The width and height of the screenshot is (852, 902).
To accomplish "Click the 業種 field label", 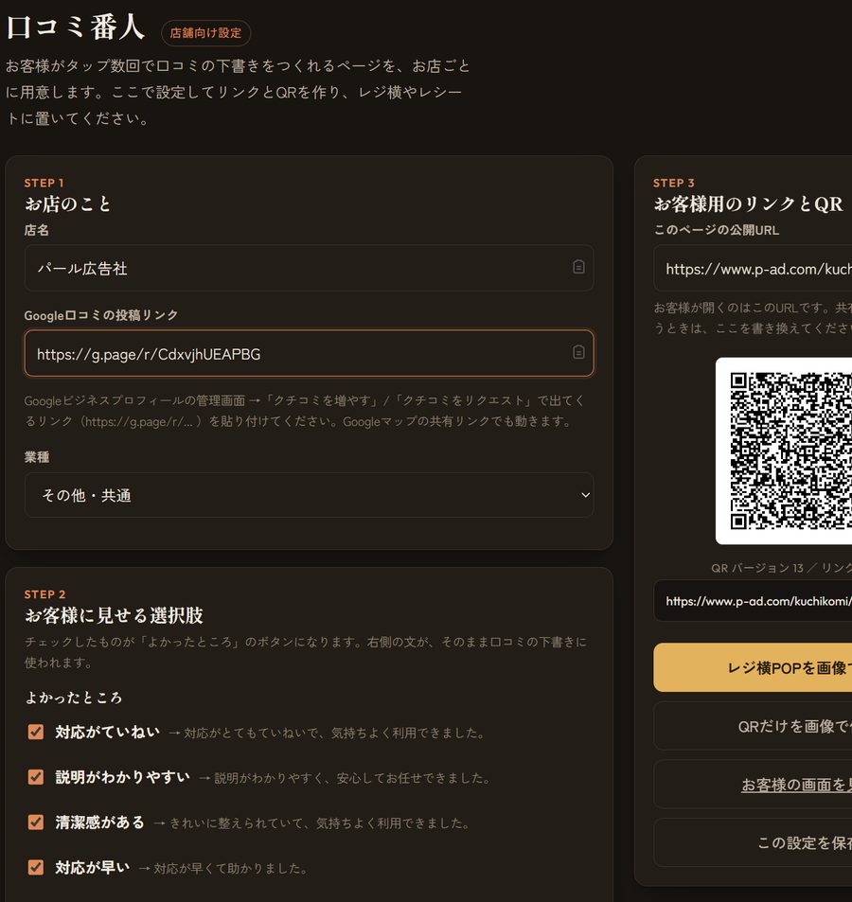I will [37, 457].
